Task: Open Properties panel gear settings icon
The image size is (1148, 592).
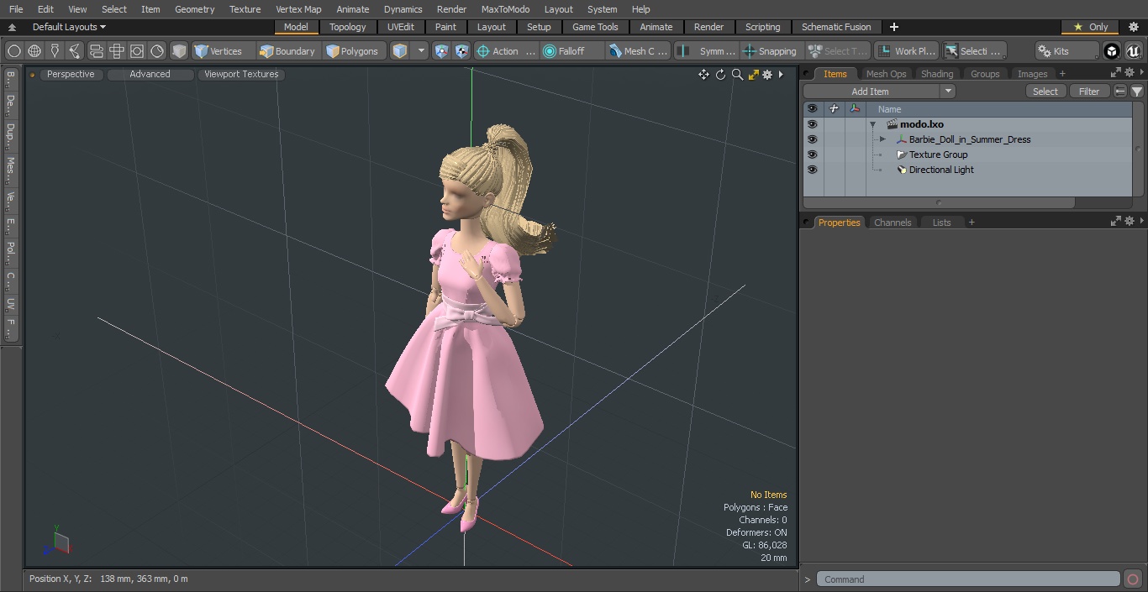Action: pos(1130,222)
